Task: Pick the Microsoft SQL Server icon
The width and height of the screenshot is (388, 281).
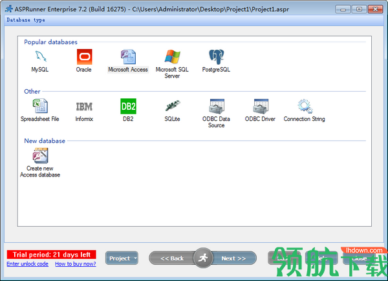Action: click(172, 57)
